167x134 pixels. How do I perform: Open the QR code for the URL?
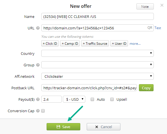click(150, 28)
